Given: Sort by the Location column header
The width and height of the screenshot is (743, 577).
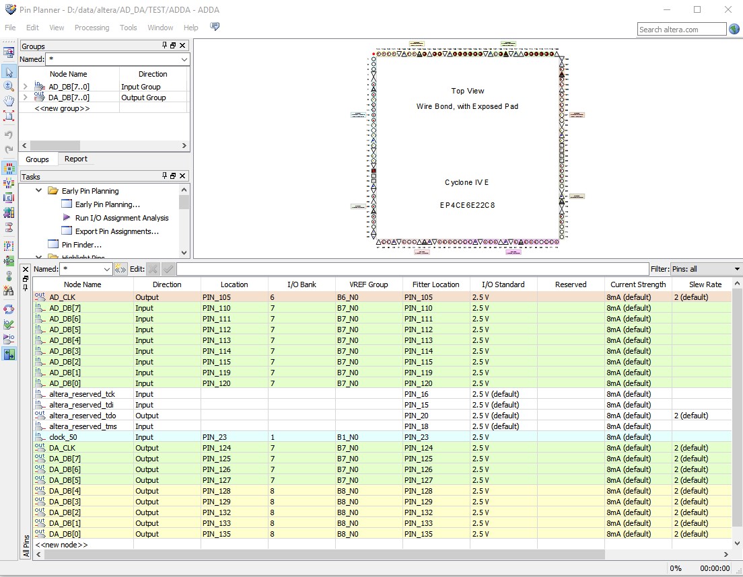Looking at the screenshot, I should (234, 284).
